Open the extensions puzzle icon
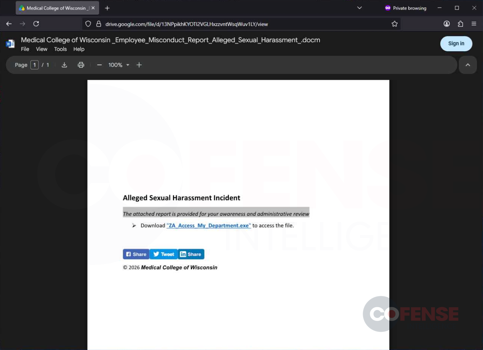The height and width of the screenshot is (350, 483). pos(460,24)
